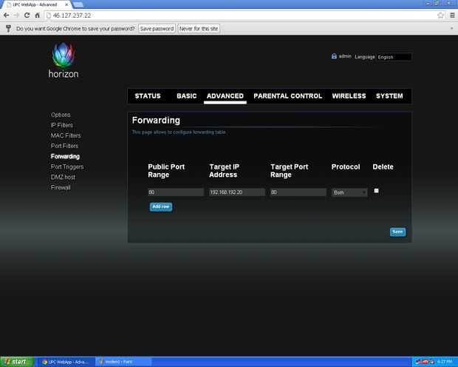Open Options in the sidebar

(61, 115)
